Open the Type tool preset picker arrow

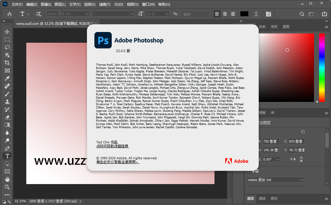point(28,14)
